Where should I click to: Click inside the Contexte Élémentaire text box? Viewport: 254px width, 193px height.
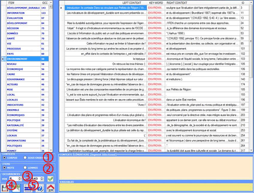(156, 168)
